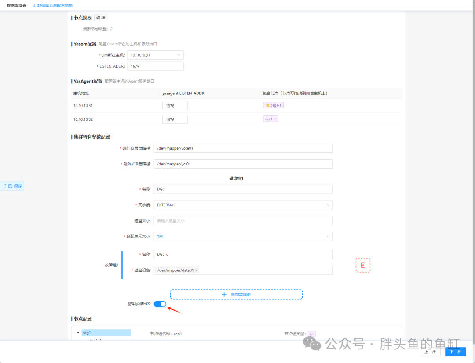
Task: Click the ce node group type tag
Action: point(312,334)
